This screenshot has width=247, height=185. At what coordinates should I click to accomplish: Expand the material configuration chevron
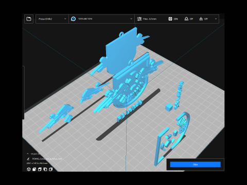131,19
